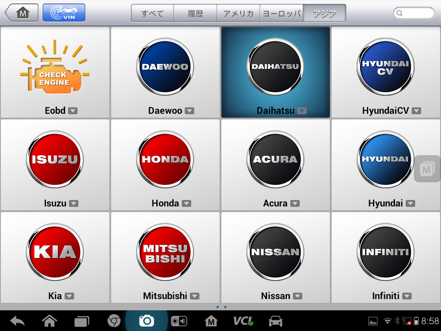Select the Honda brand badge

165,159
